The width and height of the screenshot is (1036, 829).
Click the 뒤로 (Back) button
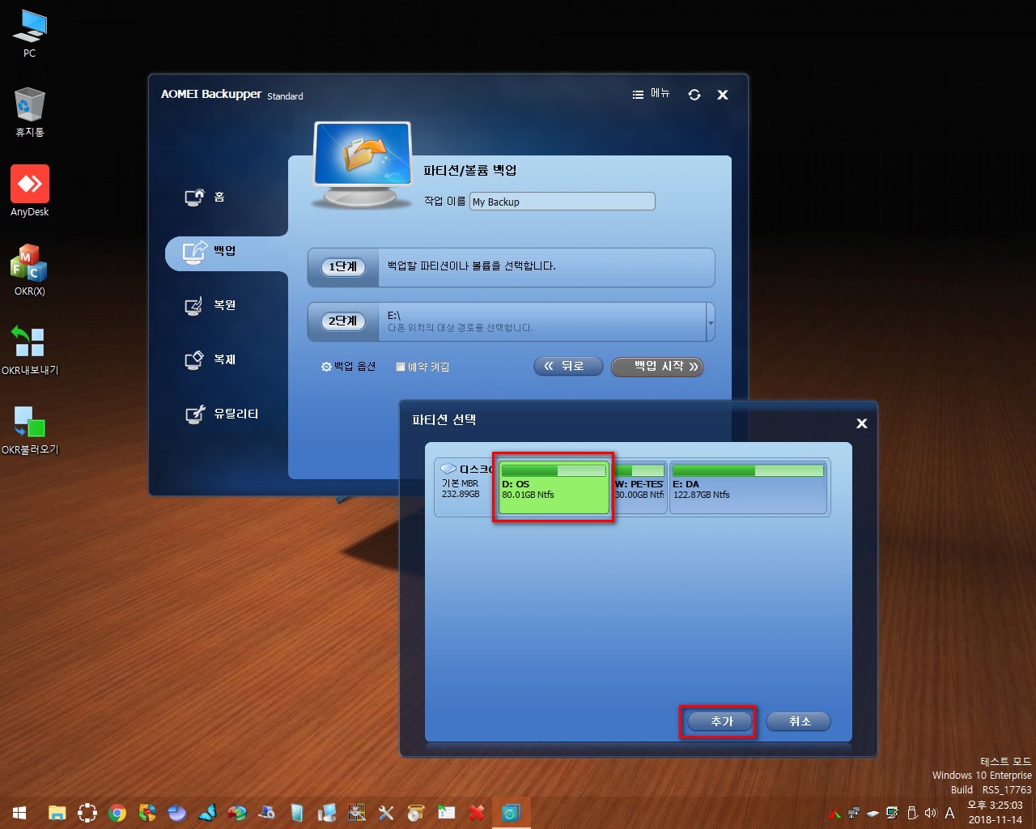[568, 366]
